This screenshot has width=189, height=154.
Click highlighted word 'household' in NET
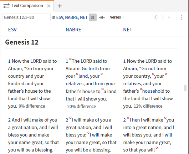153,91
